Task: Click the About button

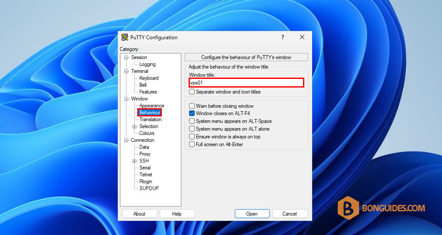Action: click(139, 214)
